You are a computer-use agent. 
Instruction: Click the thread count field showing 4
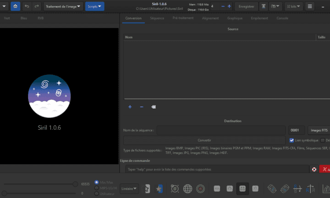215,6
